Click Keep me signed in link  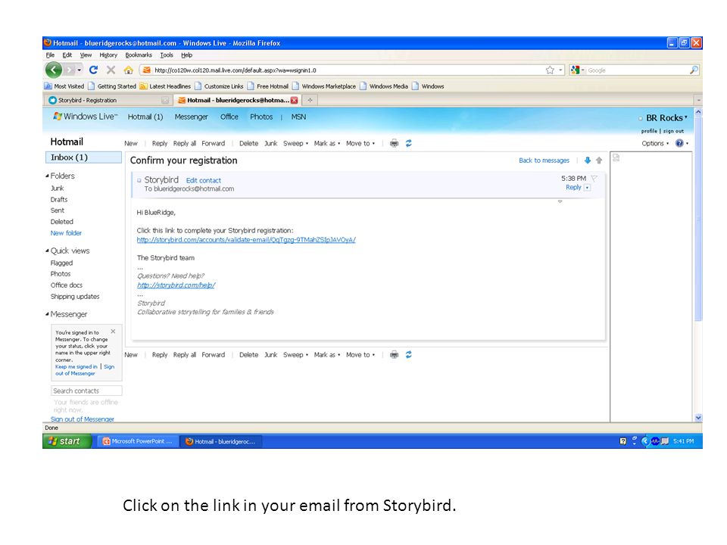(x=76, y=366)
